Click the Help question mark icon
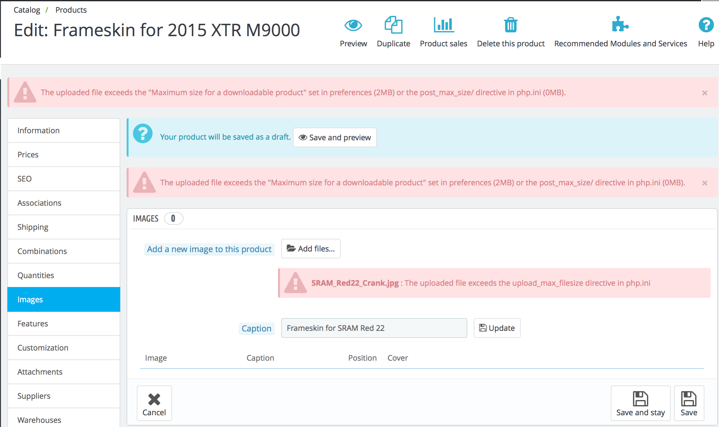This screenshot has width=719, height=427. click(706, 25)
